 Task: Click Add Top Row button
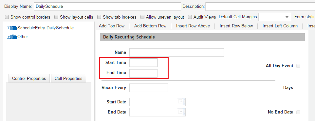[x=112, y=26]
